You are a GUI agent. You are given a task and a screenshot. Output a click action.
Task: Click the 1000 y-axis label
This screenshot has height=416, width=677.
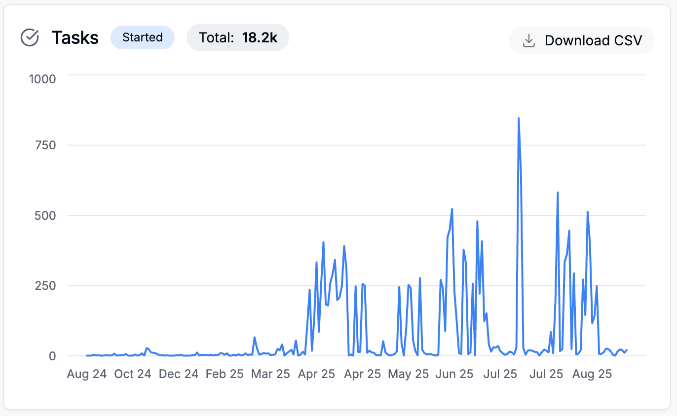(x=42, y=78)
